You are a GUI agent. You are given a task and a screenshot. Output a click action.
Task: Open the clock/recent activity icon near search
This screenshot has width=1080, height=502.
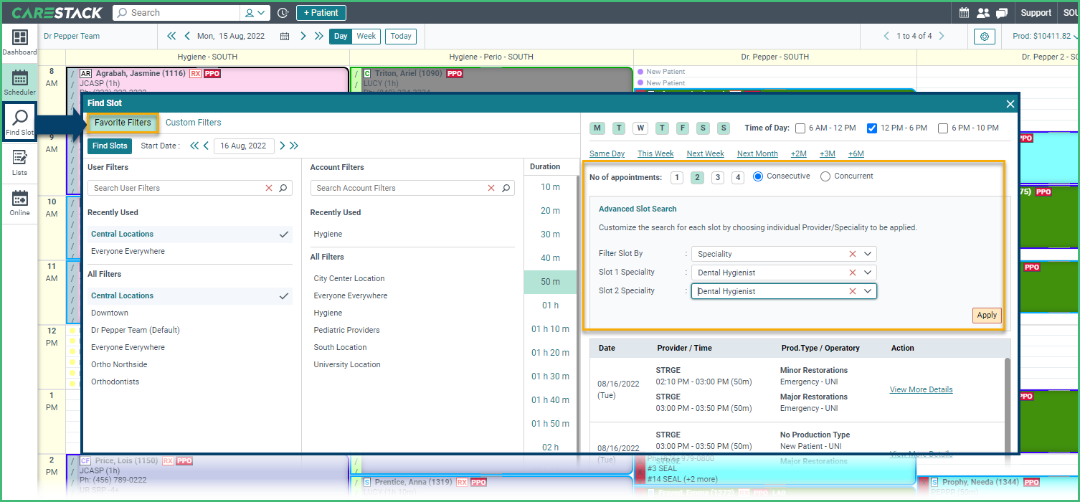pos(283,12)
